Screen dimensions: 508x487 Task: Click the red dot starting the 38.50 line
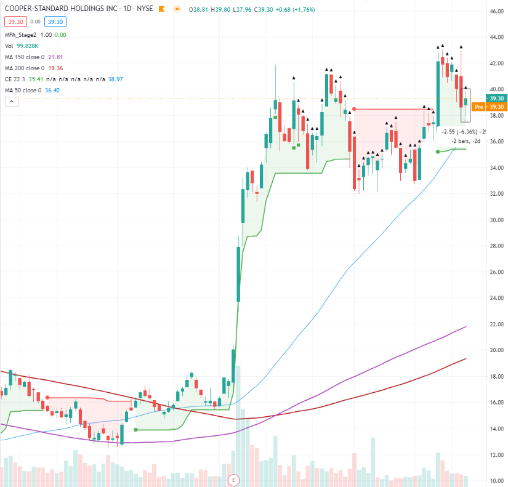[x=354, y=109]
